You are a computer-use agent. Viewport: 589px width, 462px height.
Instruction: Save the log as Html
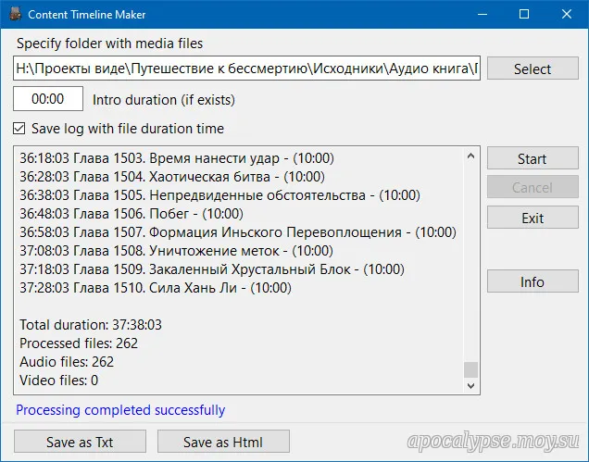223,442
